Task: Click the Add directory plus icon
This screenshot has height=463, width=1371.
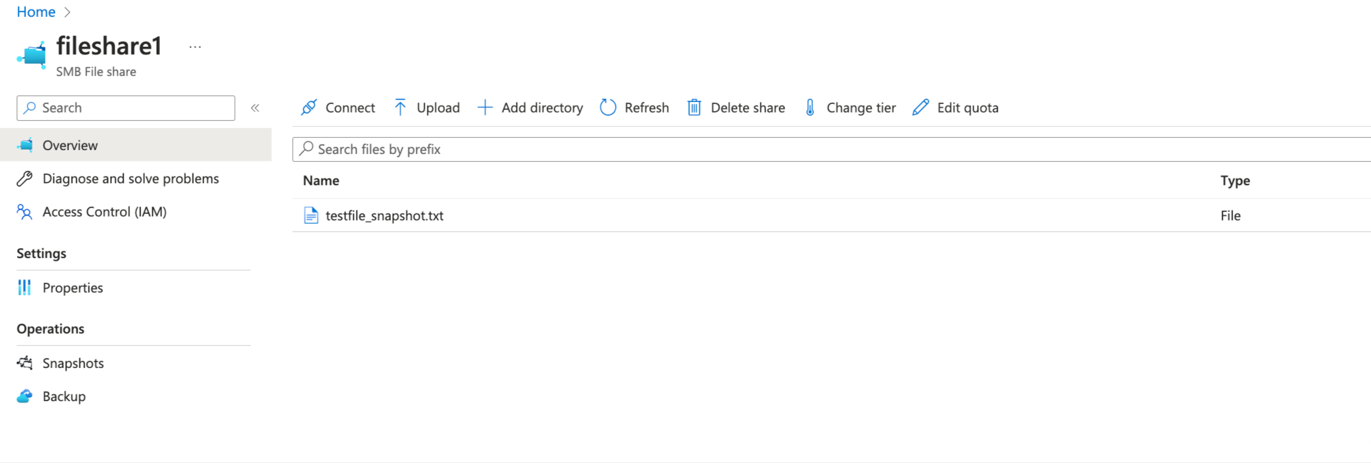Action: click(x=485, y=107)
